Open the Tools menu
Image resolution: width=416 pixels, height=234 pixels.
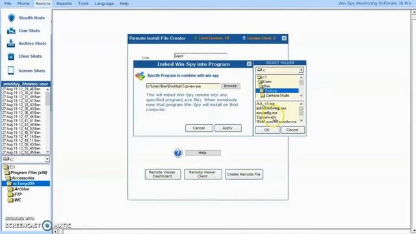click(83, 3)
